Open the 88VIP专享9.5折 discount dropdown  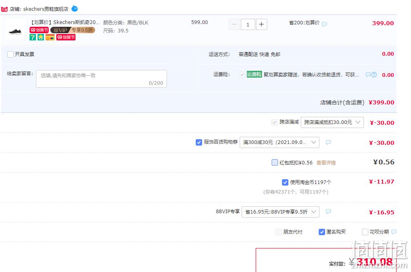tap(280, 212)
